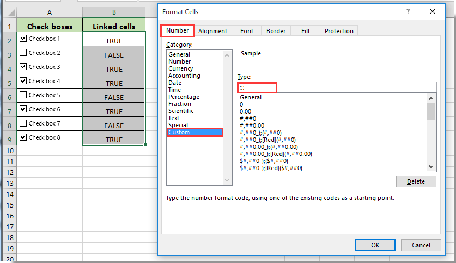Image resolution: width=456 pixels, height=263 pixels.
Task: Go to the Protection tab
Action: click(339, 31)
